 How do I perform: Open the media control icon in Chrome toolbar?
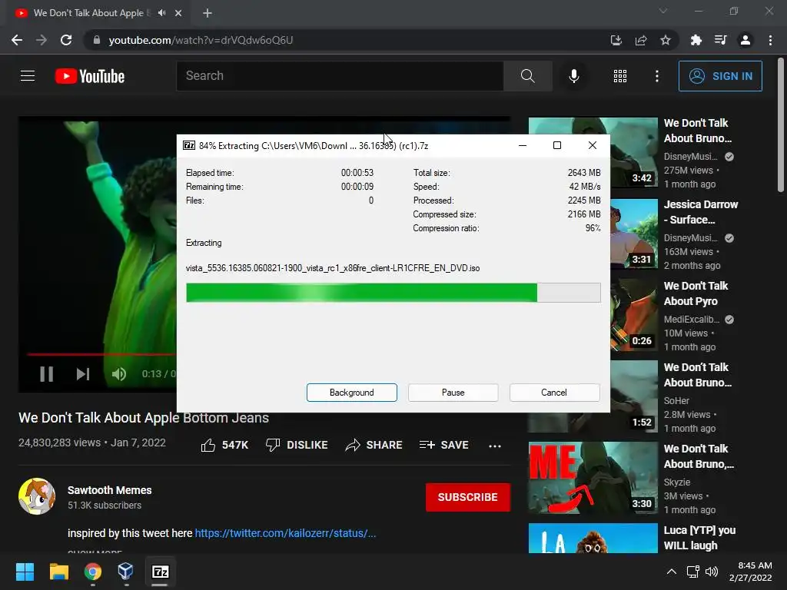[x=720, y=40]
